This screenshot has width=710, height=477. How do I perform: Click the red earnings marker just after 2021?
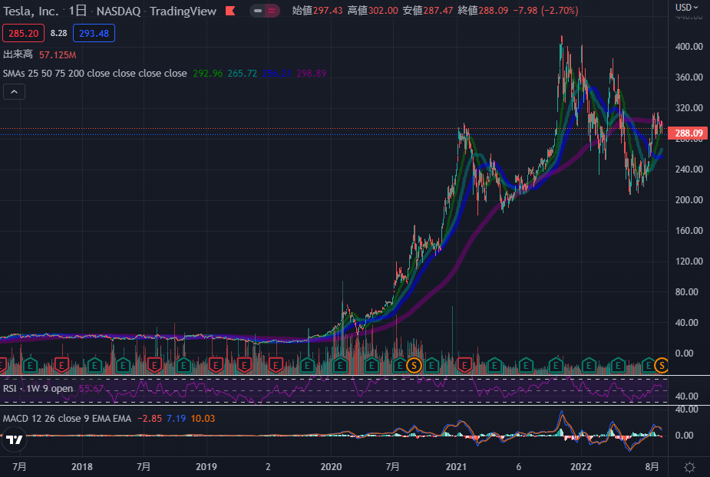[x=464, y=365]
